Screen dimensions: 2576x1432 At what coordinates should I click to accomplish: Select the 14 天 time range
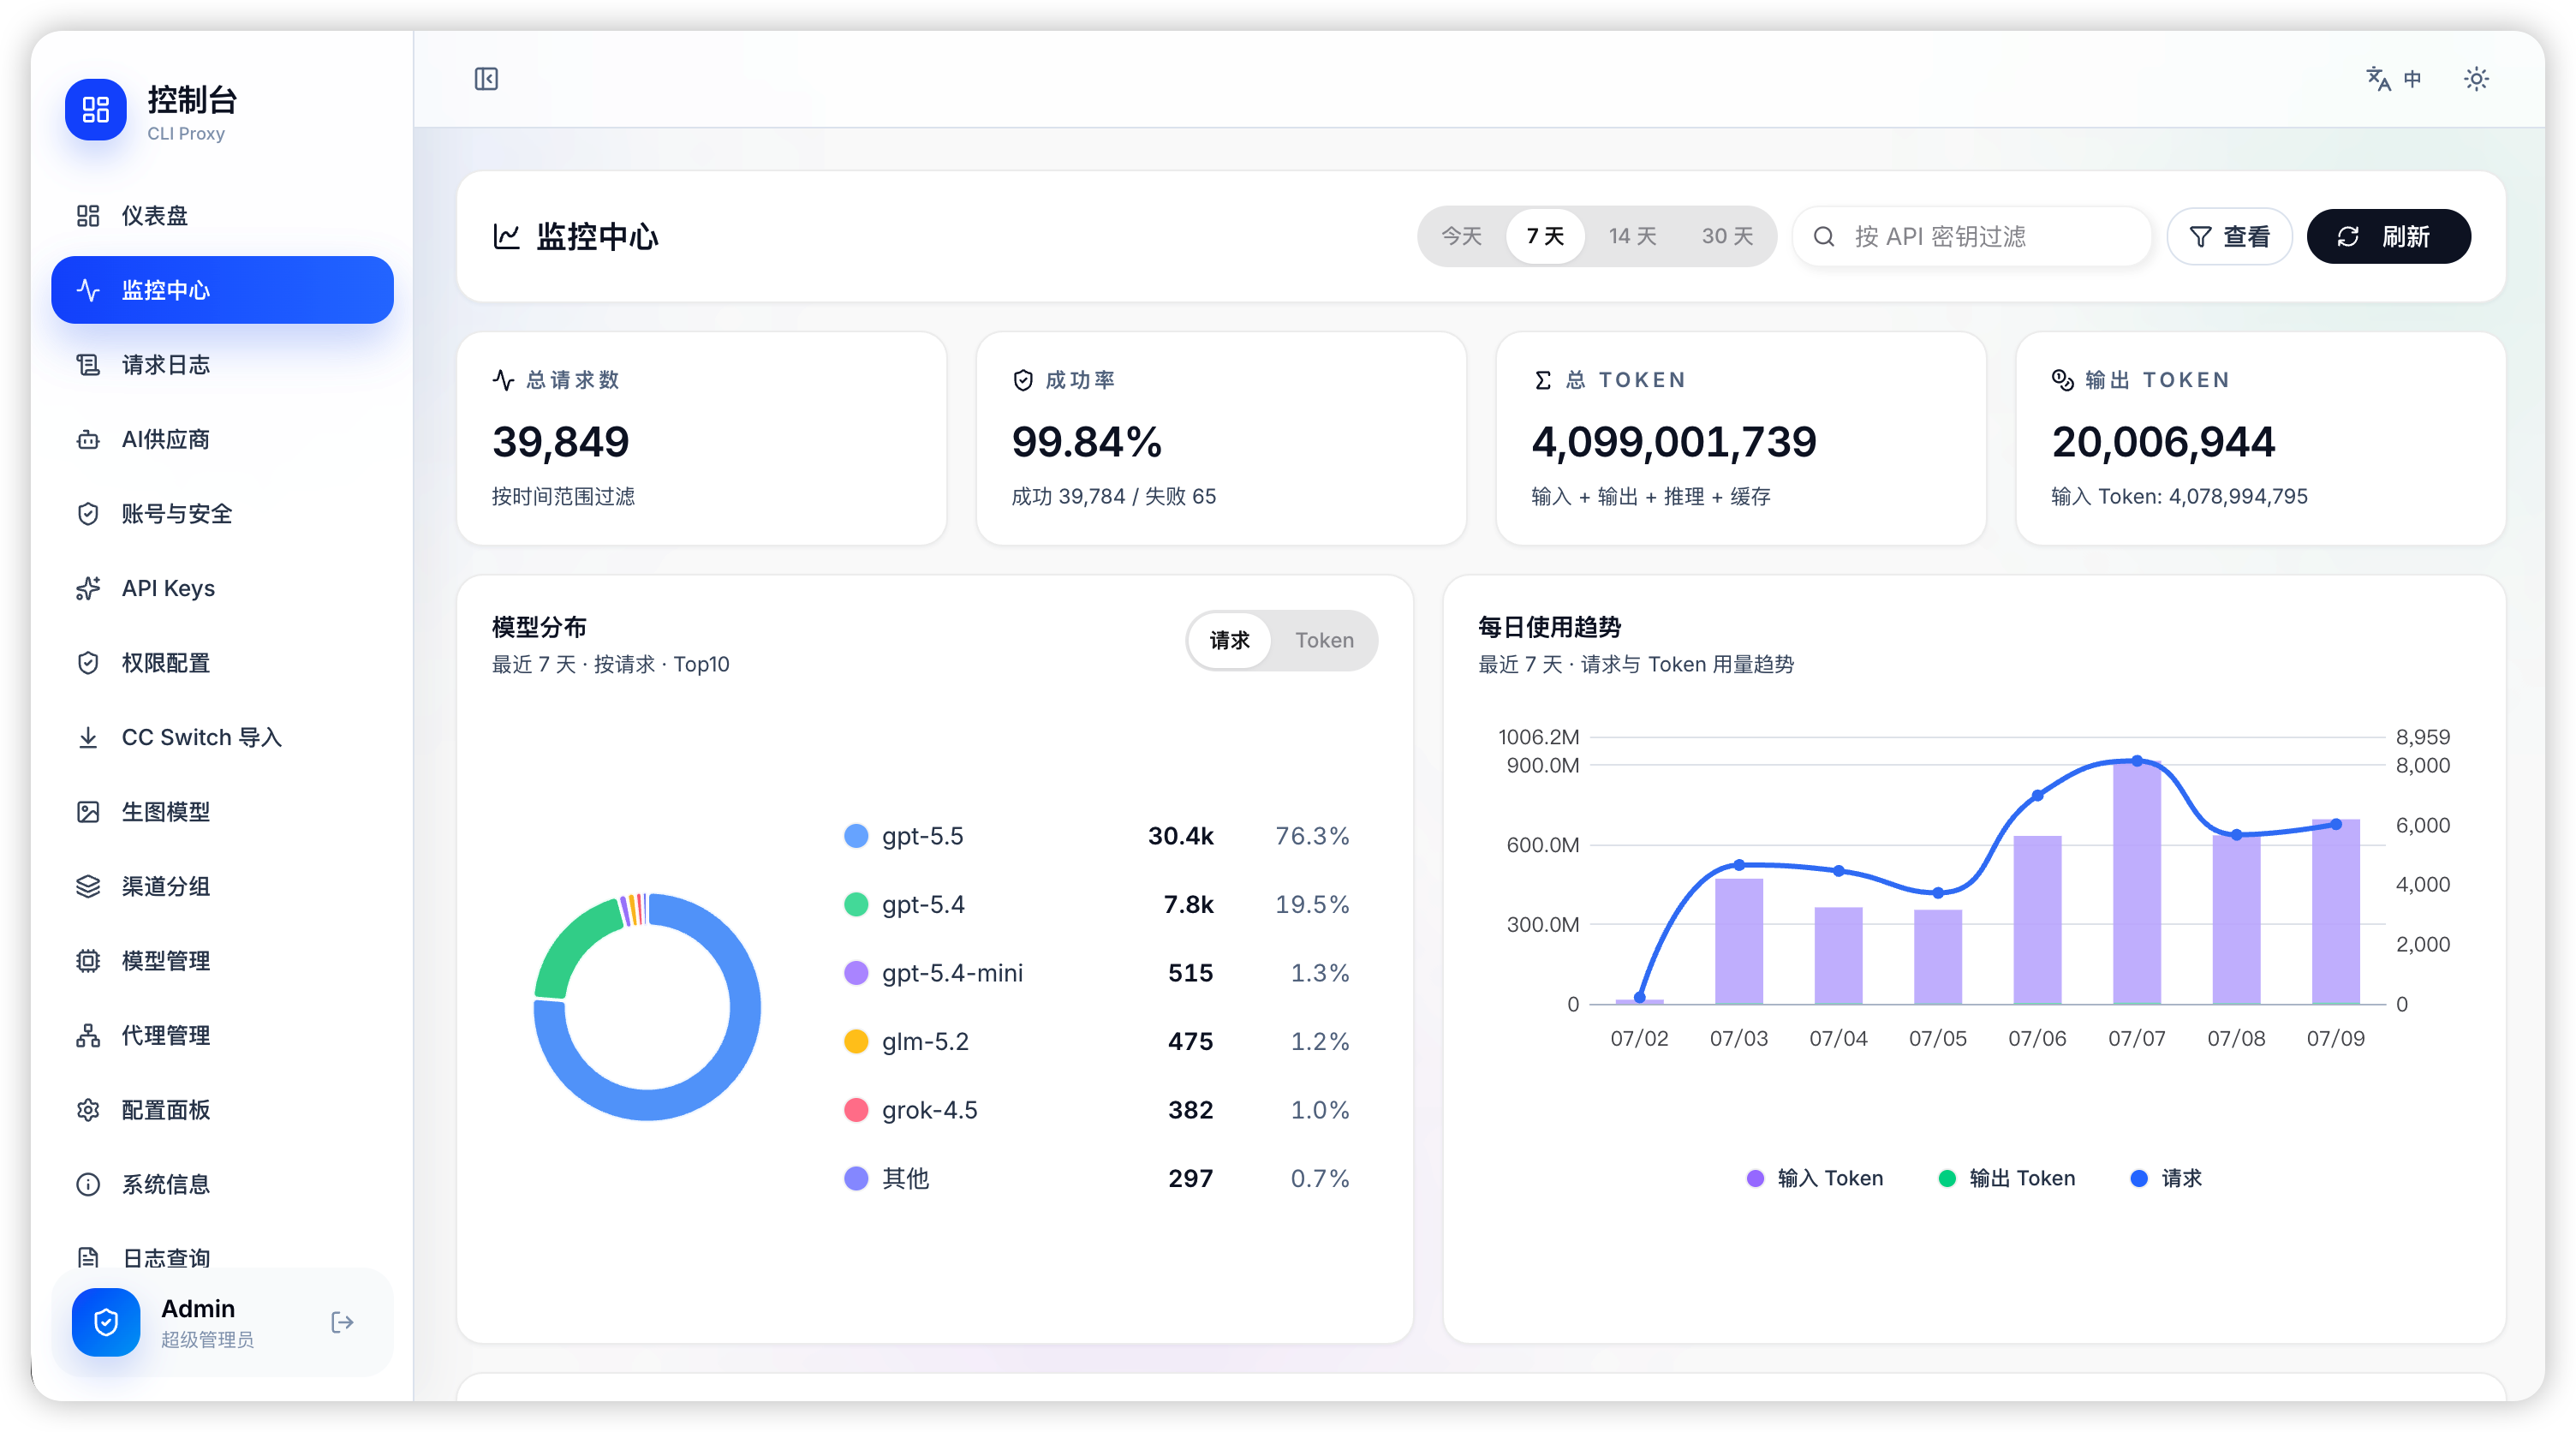point(1632,236)
